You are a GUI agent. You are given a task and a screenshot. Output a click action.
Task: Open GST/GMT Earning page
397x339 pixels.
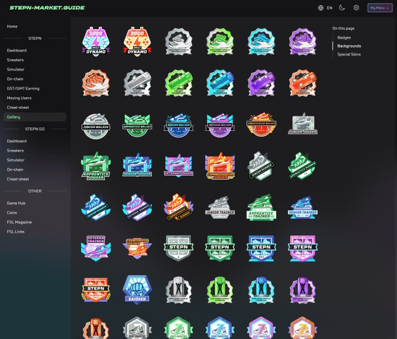pos(23,88)
